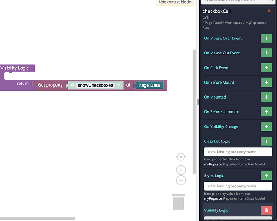Open On Visibility Change link
The image size is (277, 221).
pyautogui.click(x=221, y=126)
